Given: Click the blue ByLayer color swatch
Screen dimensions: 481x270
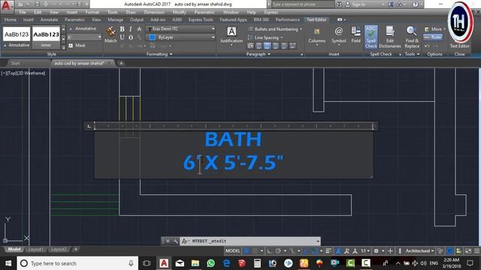Looking at the screenshot, I should 152,37.
